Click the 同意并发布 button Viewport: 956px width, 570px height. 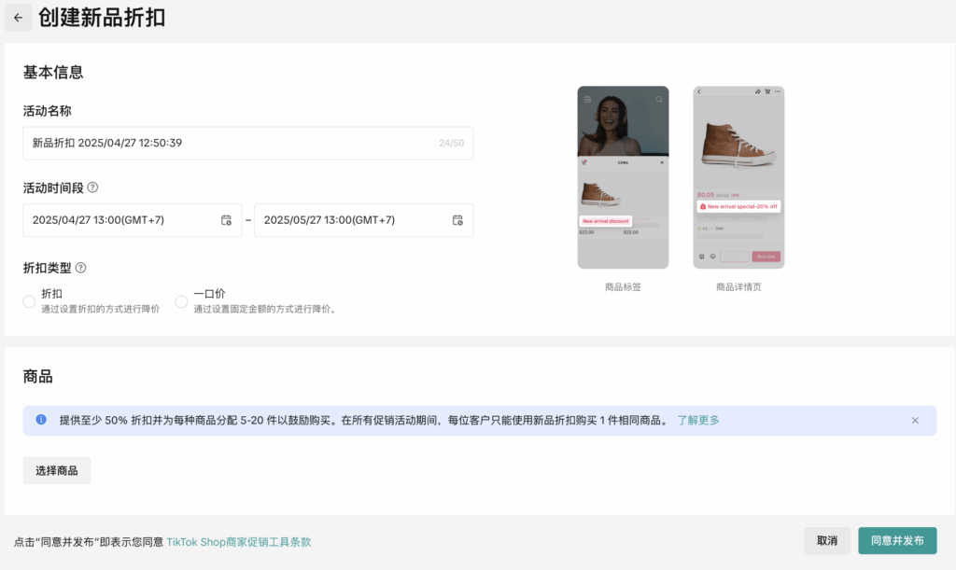tap(897, 540)
